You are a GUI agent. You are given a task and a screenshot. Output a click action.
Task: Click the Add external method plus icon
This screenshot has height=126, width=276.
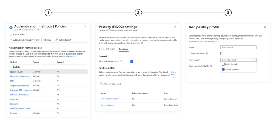(11, 40)
